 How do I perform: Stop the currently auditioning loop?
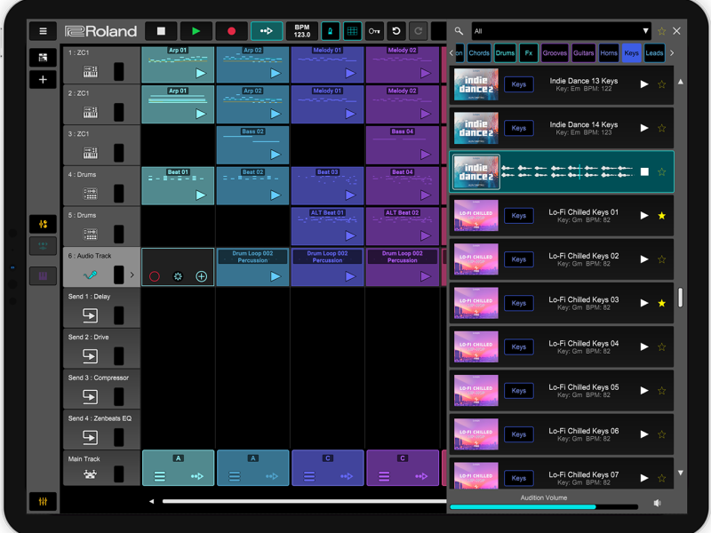pyautogui.click(x=644, y=171)
